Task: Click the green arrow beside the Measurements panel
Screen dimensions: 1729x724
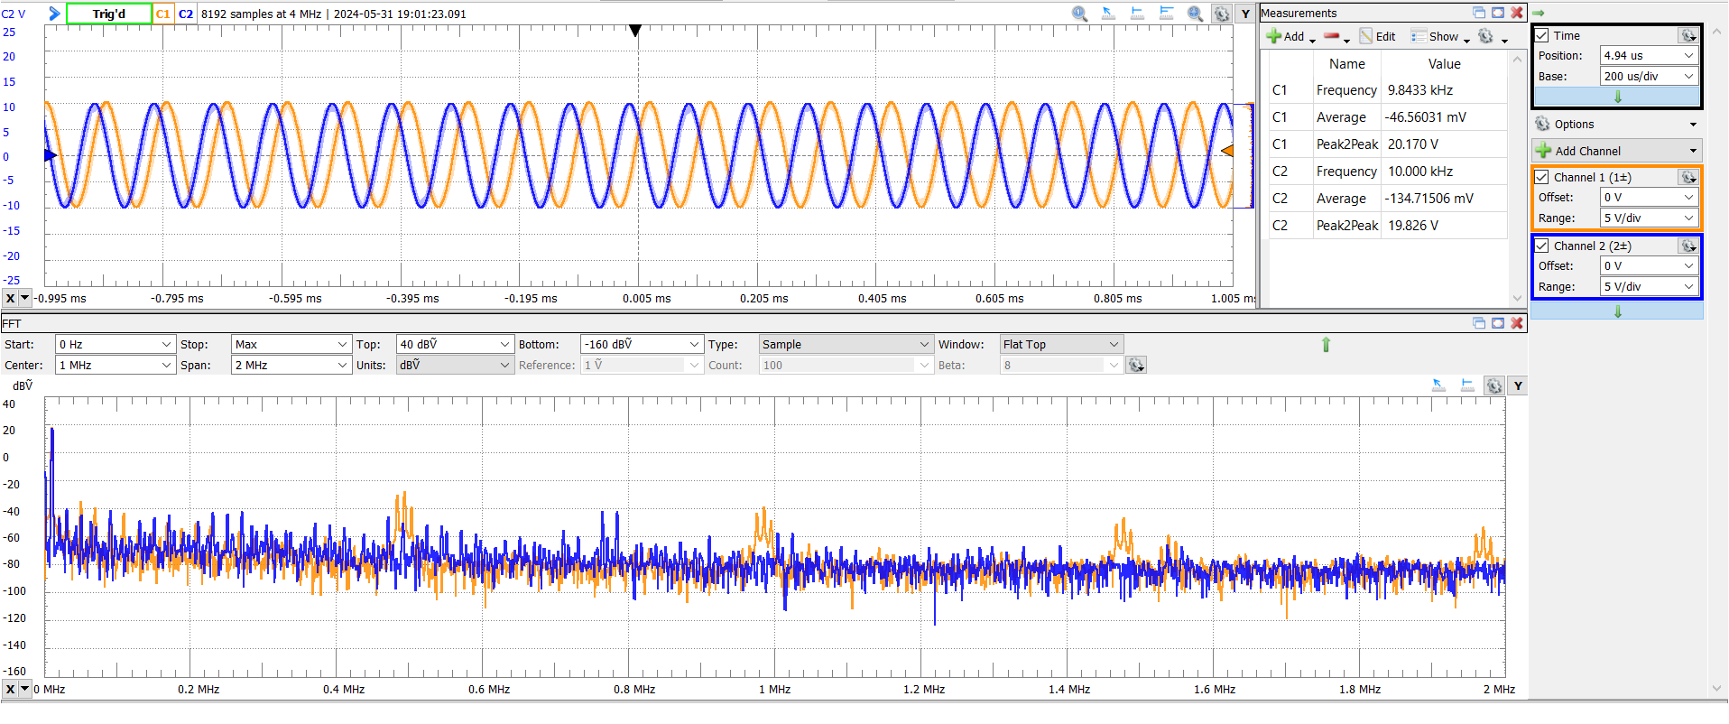Action: [x=1538, y=13]
